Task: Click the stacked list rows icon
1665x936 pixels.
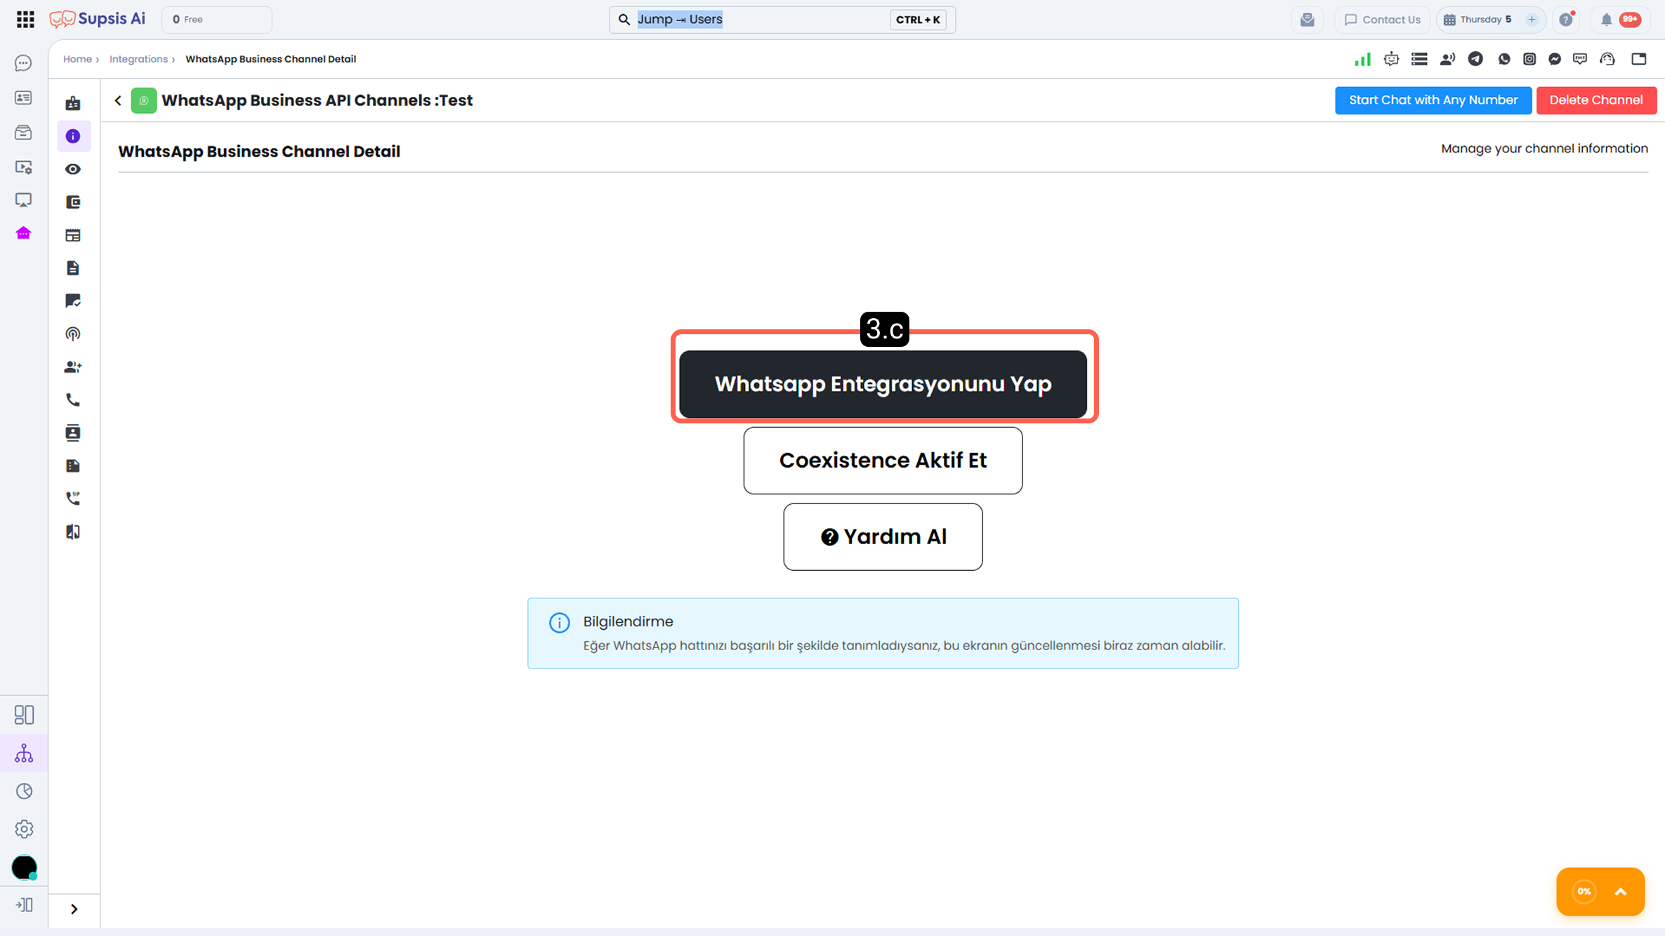Action: click(x=1419, y=59)
